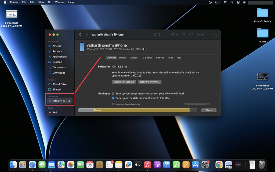Screen dimensions: 275x172
Task: Click the Share icon in Finder toolbar
Action: pyautogui.click(x=183, y=35)
